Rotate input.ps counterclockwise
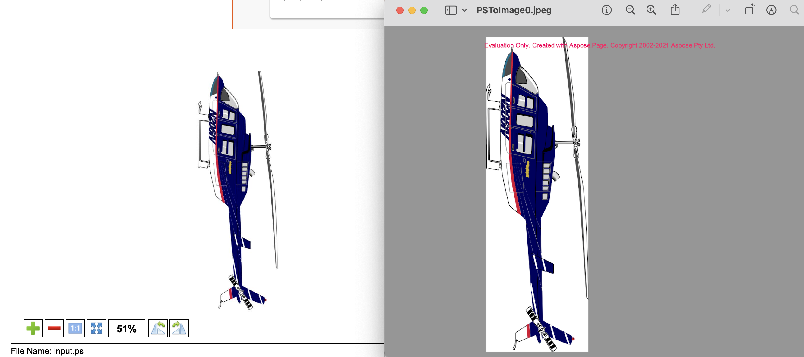 point(159,328)
